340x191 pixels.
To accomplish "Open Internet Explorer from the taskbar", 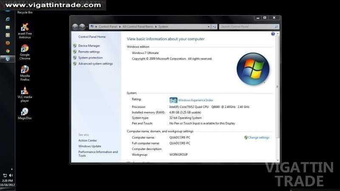I will pyautogui.click(x=8, y=19).
